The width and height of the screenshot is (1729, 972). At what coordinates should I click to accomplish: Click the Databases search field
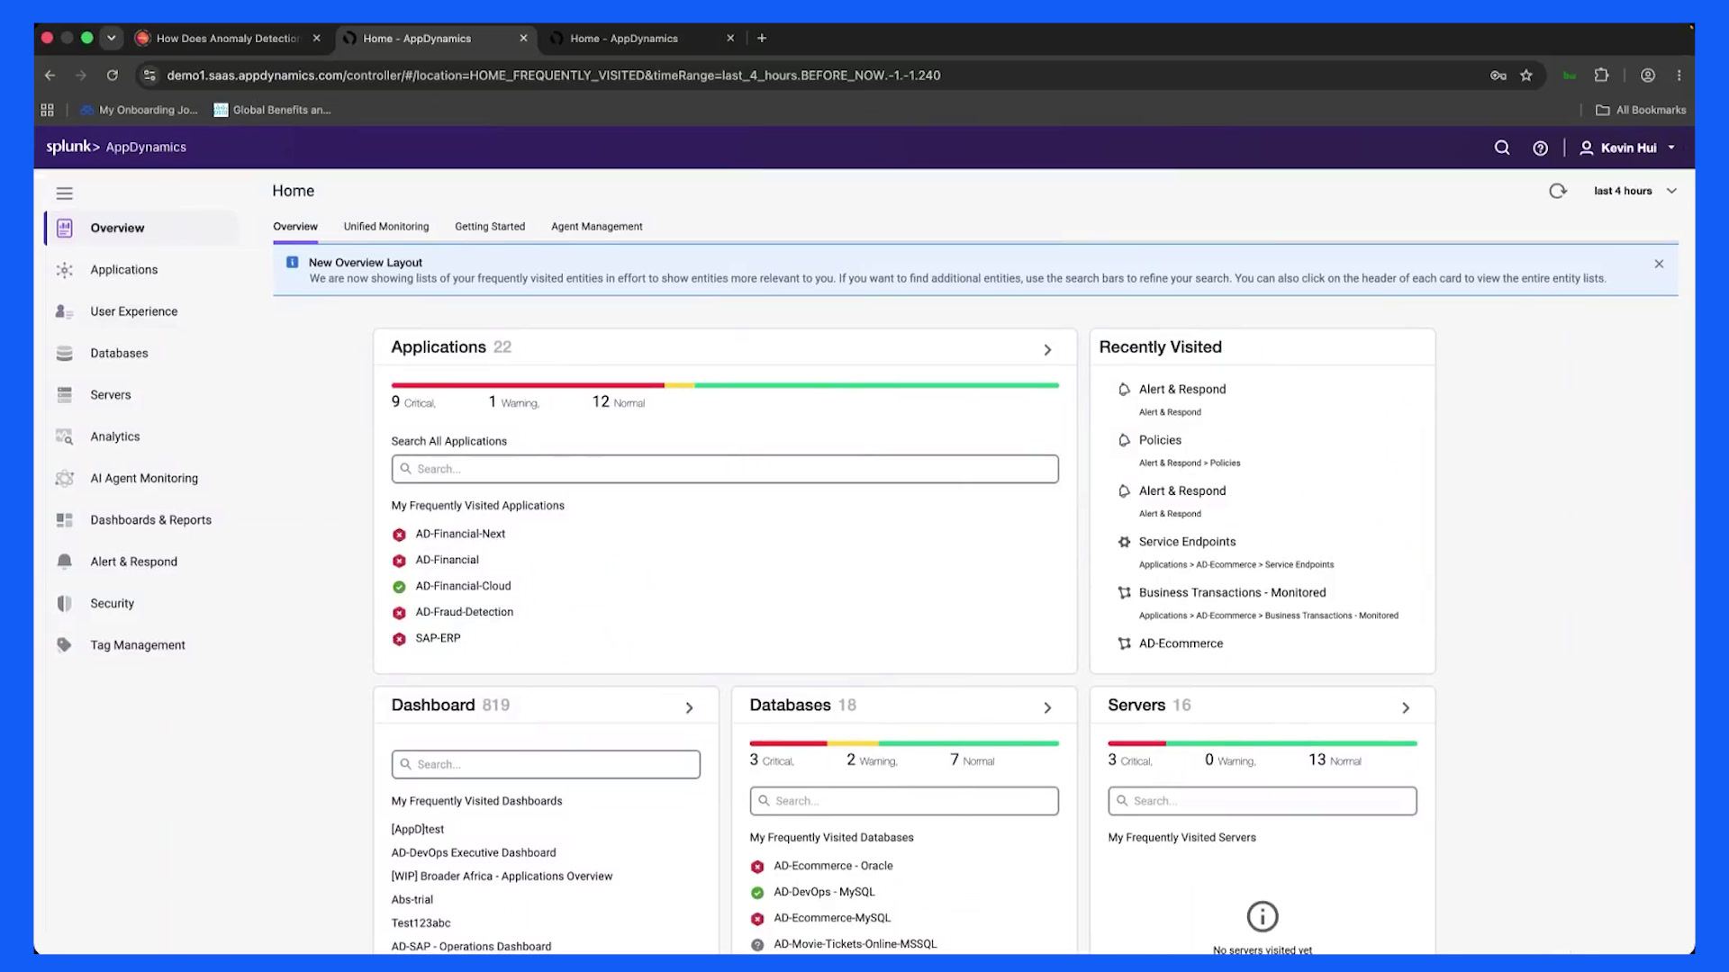click(904, 801)
